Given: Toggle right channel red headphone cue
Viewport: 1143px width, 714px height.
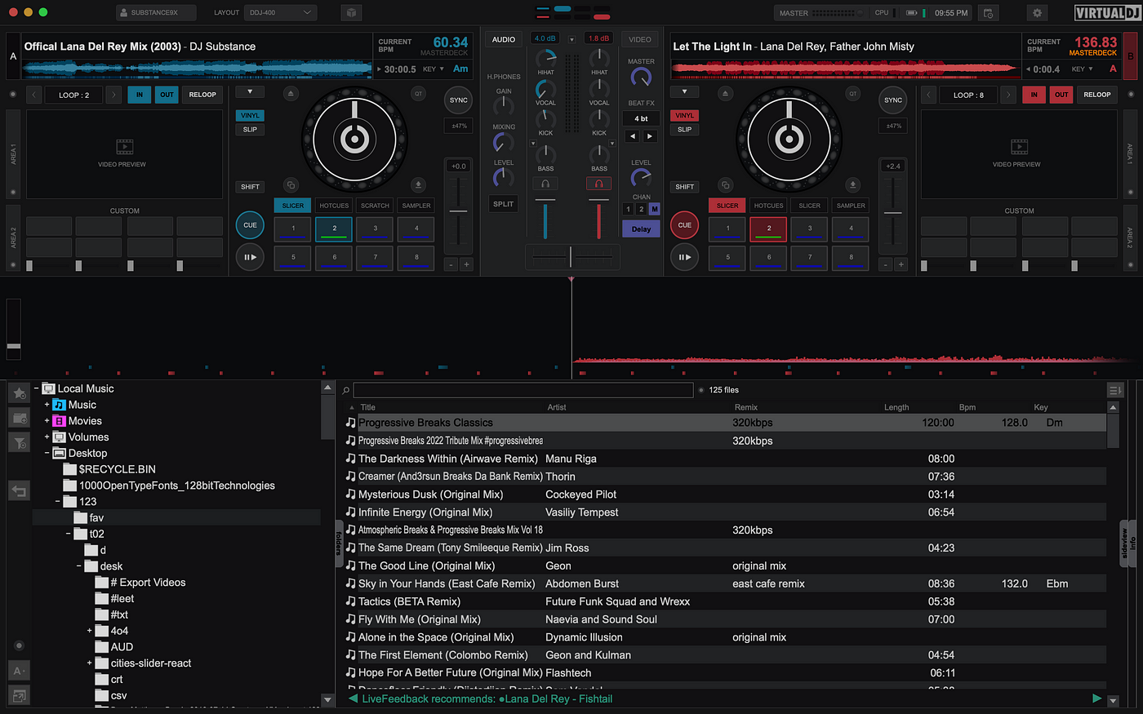Looking at the screenshot, I should (x=598, y=184).
